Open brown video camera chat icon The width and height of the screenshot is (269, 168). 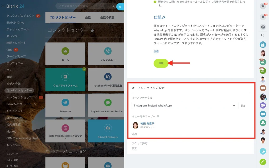point(263,88)
